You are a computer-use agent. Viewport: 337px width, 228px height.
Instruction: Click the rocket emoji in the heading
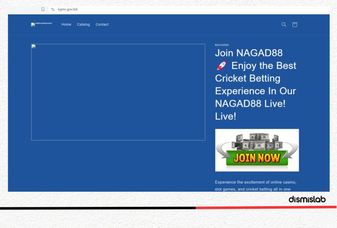pos(221,65)
